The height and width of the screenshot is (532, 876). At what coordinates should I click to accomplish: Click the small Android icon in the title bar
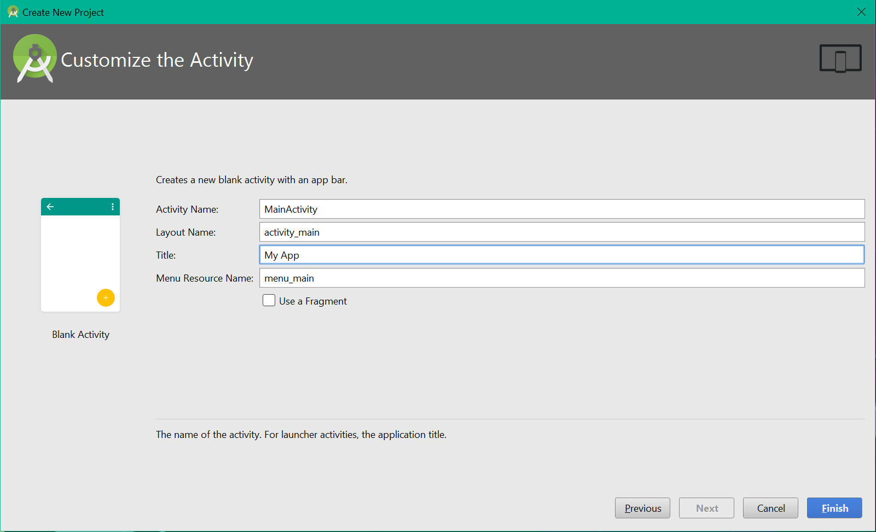[13, 12]
